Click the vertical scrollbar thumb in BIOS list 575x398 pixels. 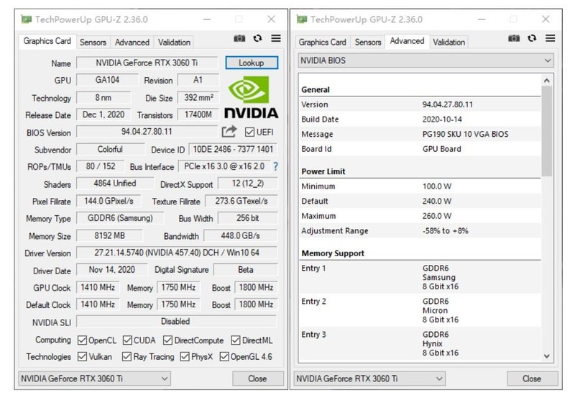click(547, 132)
